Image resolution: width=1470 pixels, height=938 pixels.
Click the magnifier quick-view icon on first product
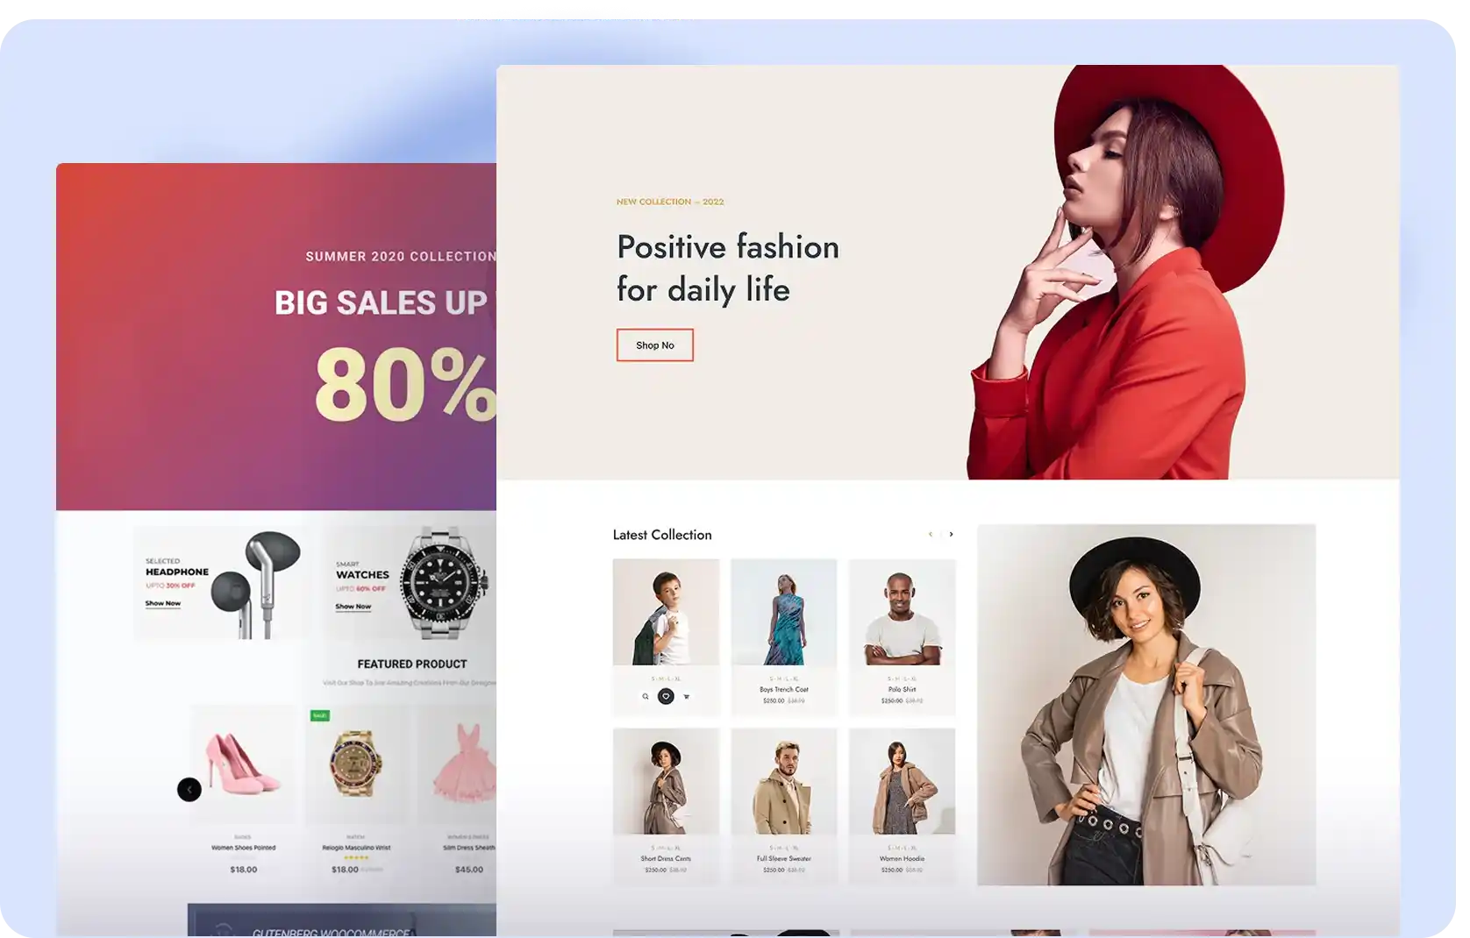[646, 697]
